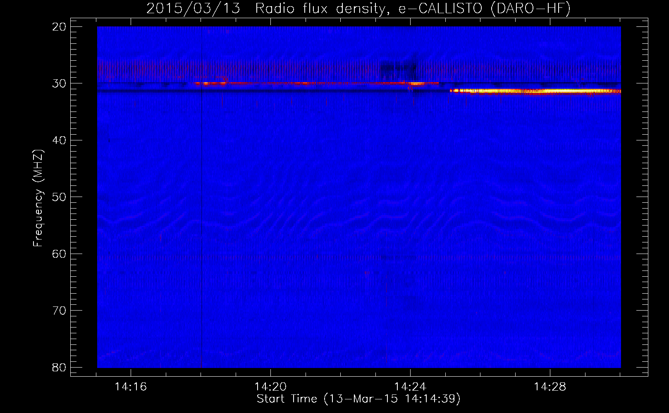Select the 'Frequency (MHZ)' y-axis label
669x413 pixels.
pyautogui.click(x=38, y=198)
